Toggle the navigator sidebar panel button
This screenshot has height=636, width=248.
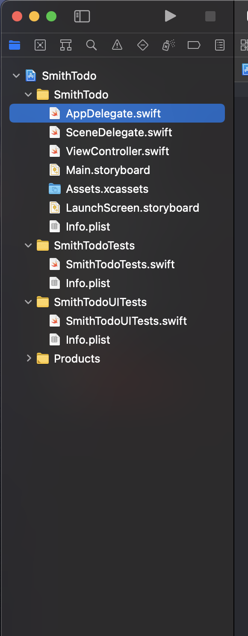click(82, 16)
